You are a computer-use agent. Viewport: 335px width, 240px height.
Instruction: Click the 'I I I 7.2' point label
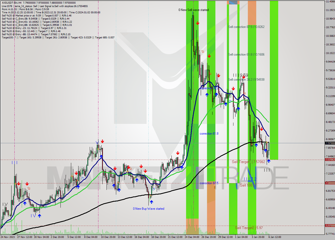(250, 179)
